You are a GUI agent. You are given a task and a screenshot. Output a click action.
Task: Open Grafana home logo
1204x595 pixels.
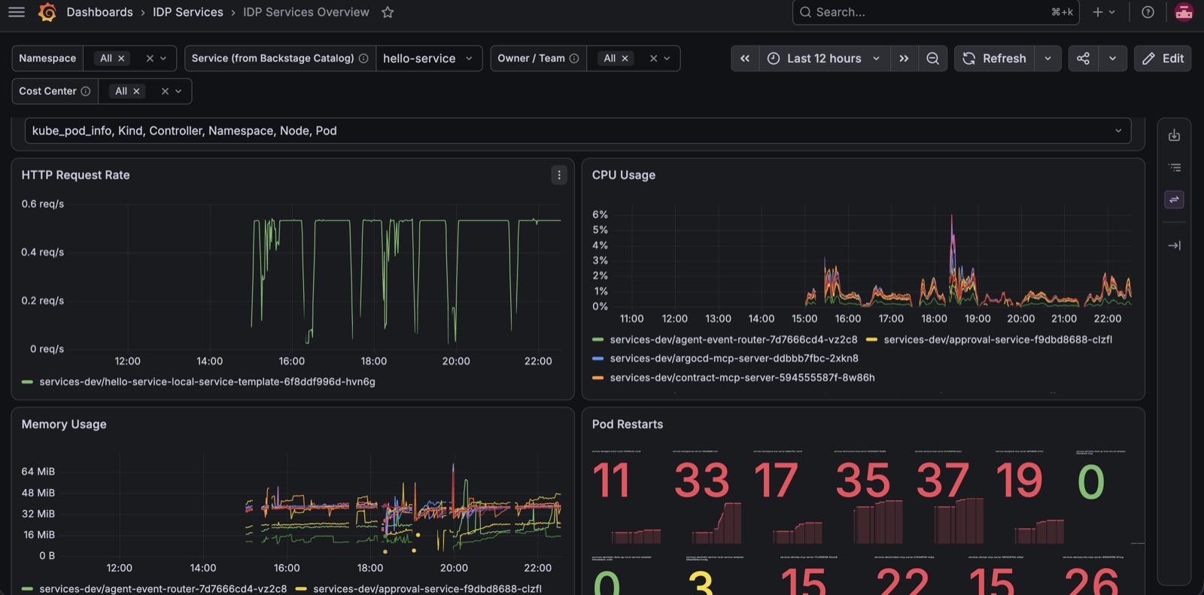pos(47,12)
